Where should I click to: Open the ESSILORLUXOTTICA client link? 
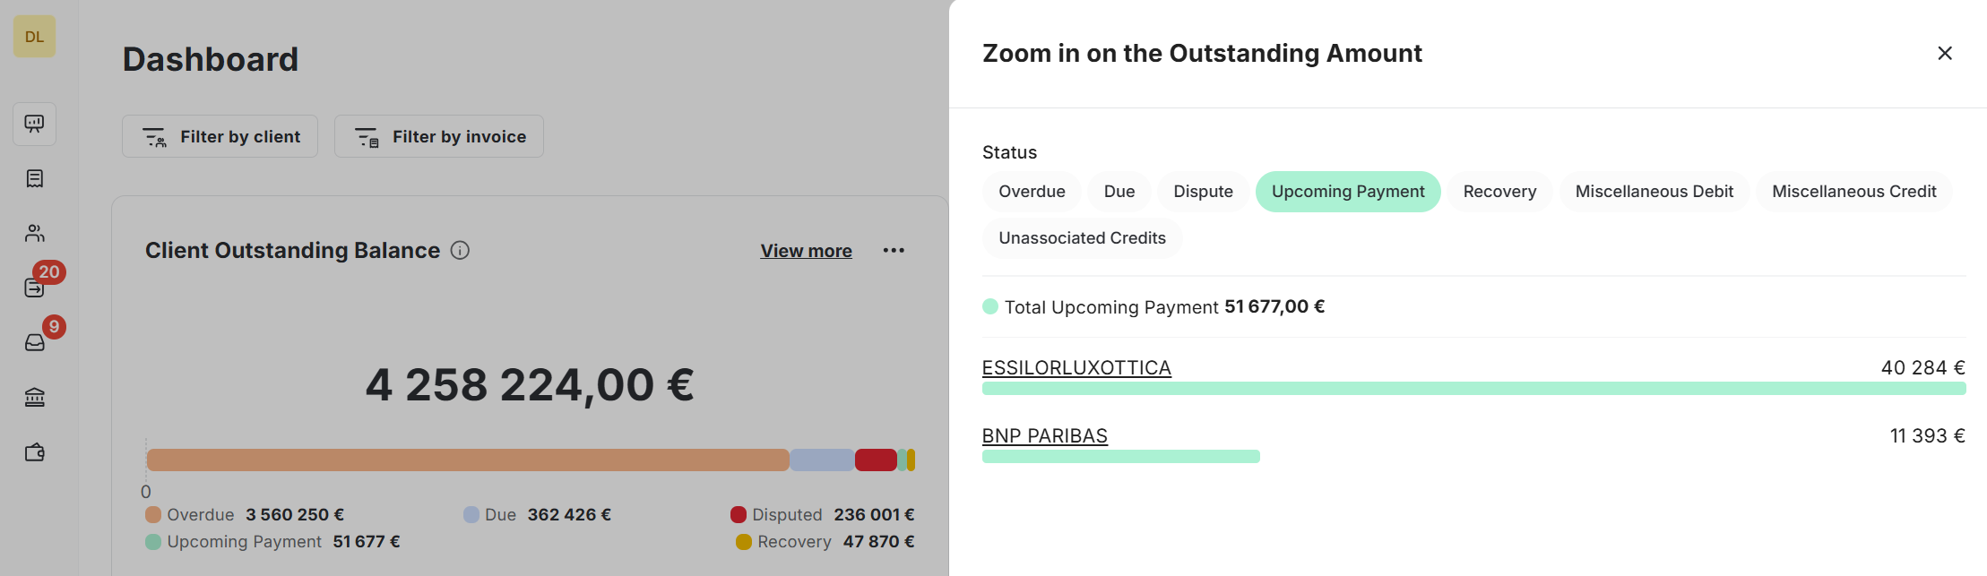(1076, 367)
